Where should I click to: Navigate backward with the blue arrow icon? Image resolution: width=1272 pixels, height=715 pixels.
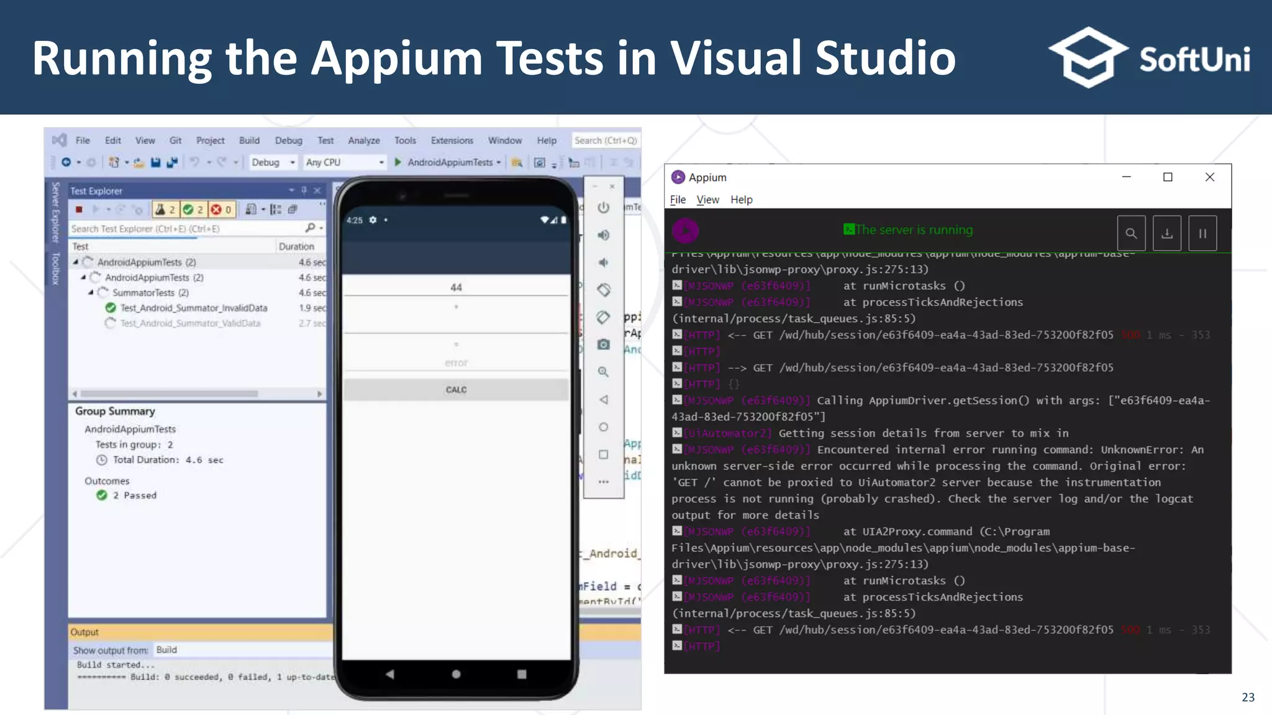(66, 162)
